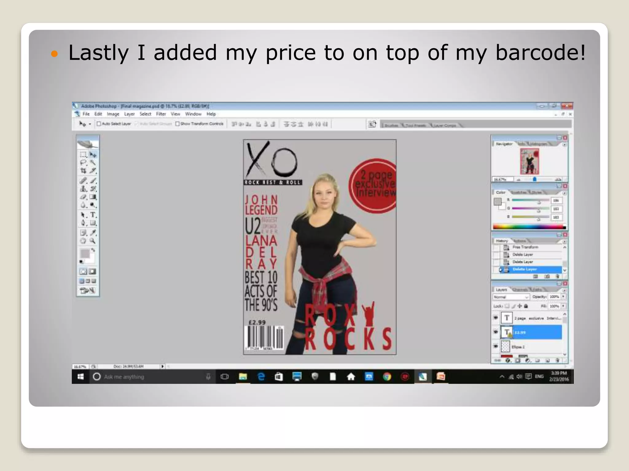Open Layers panel options menu
The width and height of the screenshot is (629, 471).
(565, 290)
